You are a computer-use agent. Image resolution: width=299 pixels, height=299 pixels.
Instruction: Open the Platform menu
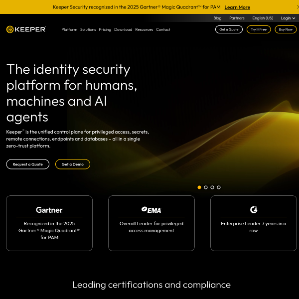pyautogui.click(x=69, y=29)
